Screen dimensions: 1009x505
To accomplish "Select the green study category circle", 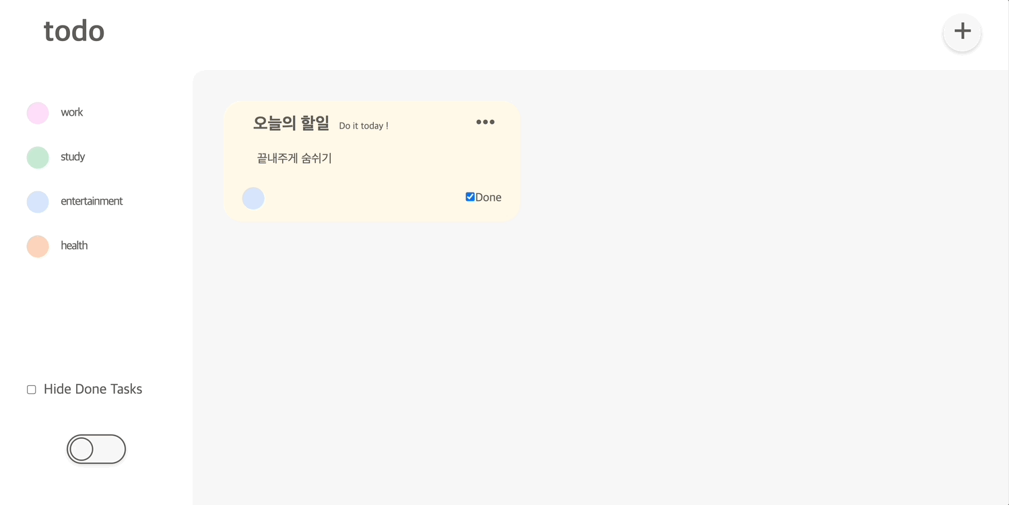I will [38, 158].
